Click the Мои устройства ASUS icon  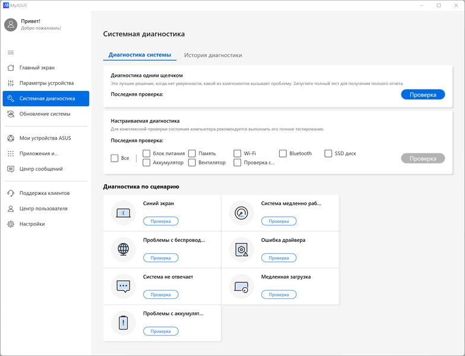(11, 138)
